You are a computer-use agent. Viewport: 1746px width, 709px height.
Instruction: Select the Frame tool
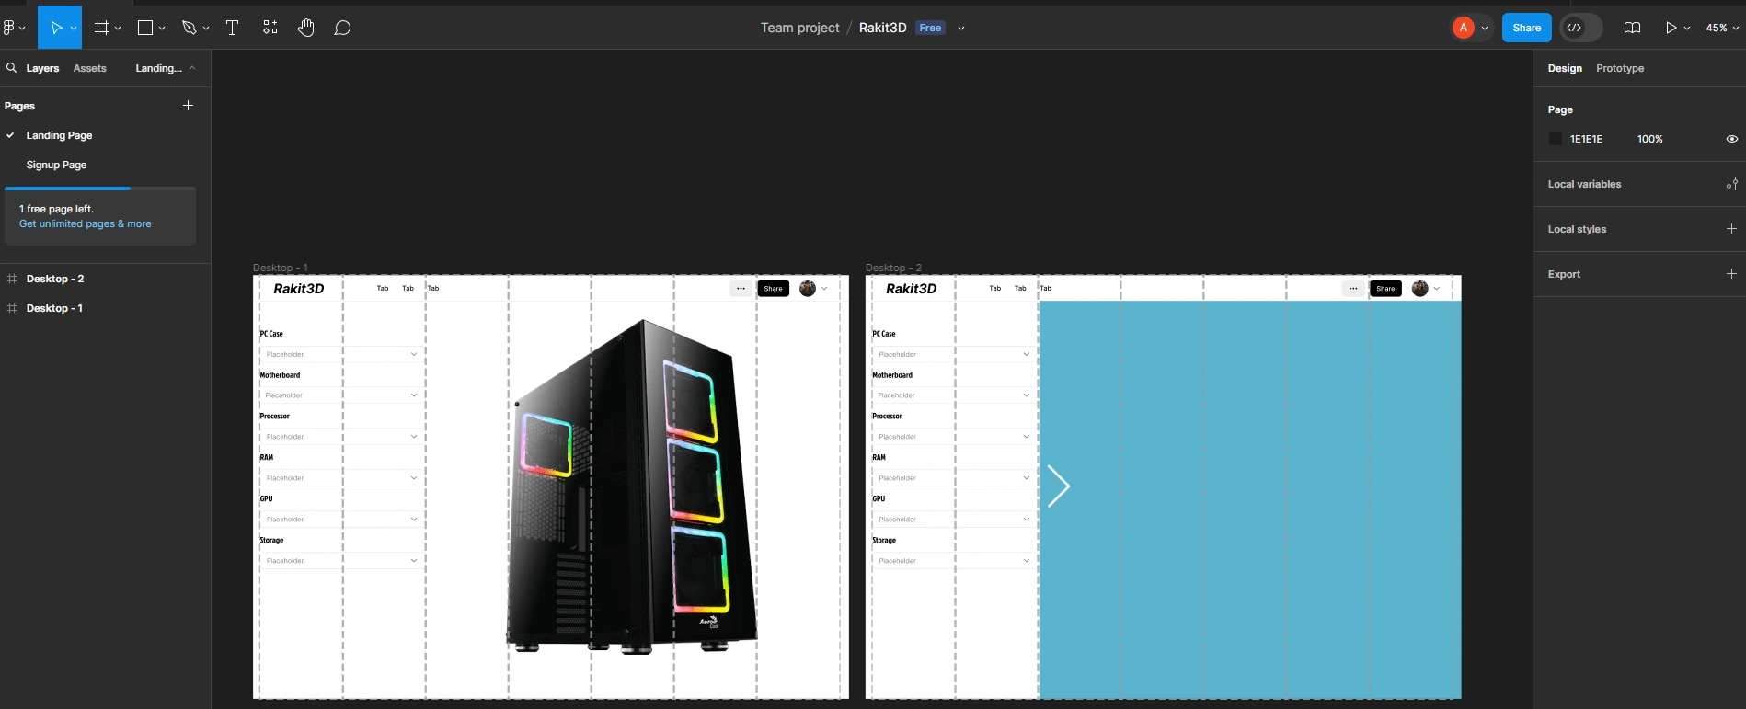point(102,28)
